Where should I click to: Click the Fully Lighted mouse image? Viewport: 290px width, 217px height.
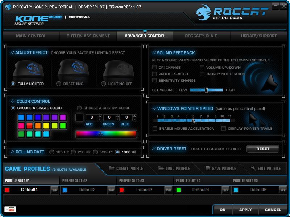(28, 70)
